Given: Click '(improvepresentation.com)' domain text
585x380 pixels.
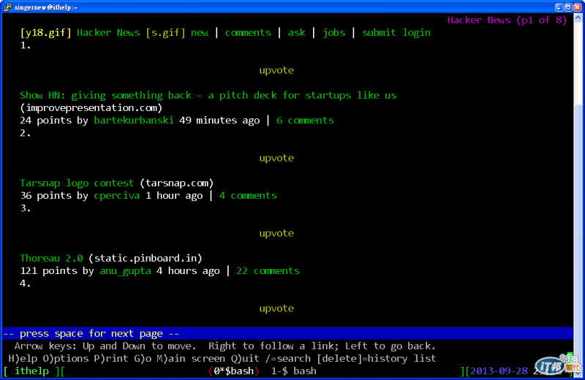Looking at the screenshot, I should point(91,108).
